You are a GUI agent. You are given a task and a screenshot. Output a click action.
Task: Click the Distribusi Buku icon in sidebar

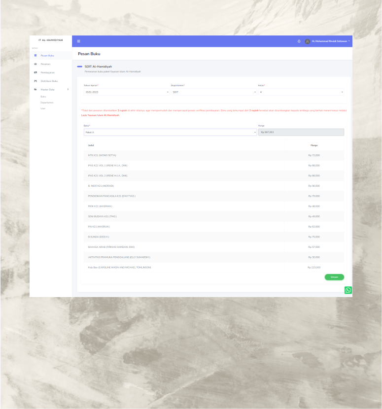[35, 81]
